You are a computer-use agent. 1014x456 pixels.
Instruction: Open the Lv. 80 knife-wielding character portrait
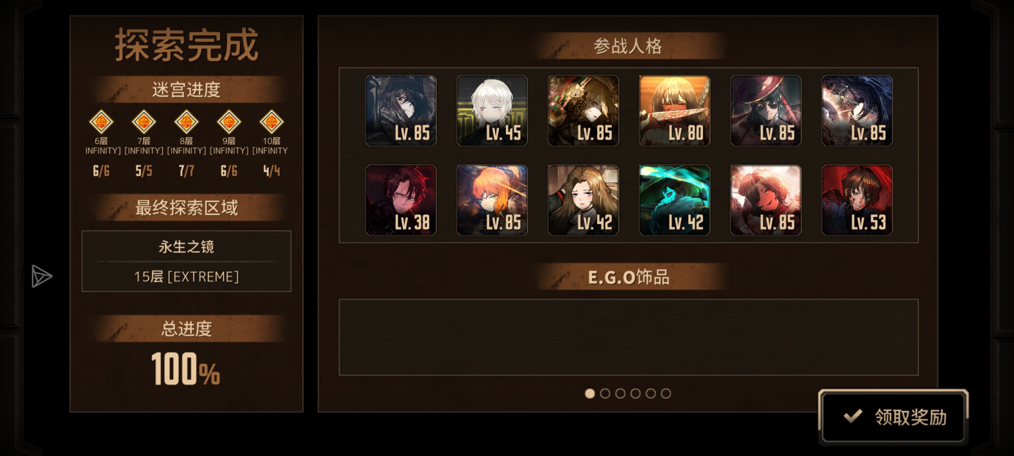(675, 111)
